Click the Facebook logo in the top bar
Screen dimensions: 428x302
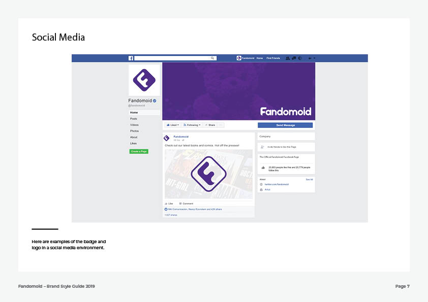coord(131,58)
